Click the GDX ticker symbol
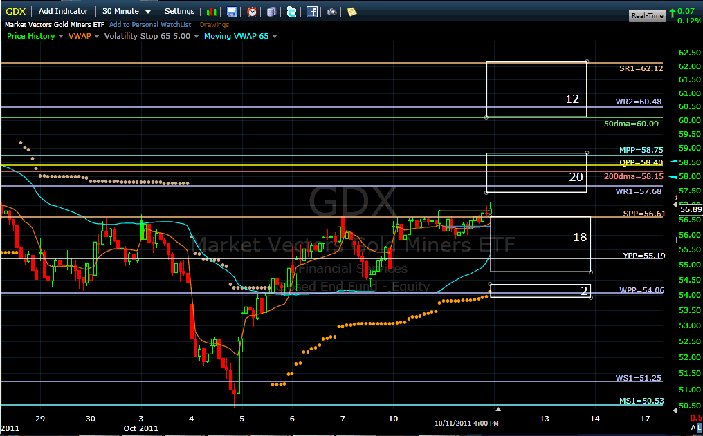This screenshot has height=436, width=703. [16, 12]
